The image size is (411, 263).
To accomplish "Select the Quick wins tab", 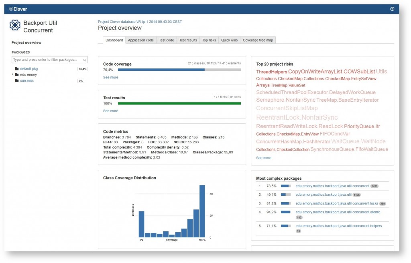I will tap(229, 40).
